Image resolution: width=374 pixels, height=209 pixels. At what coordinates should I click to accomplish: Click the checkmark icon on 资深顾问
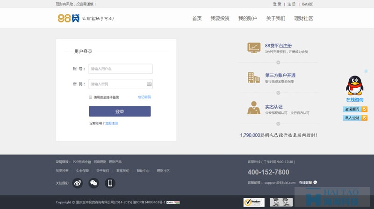pos(365,109)
